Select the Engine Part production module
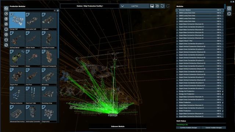 pos(17,77)
